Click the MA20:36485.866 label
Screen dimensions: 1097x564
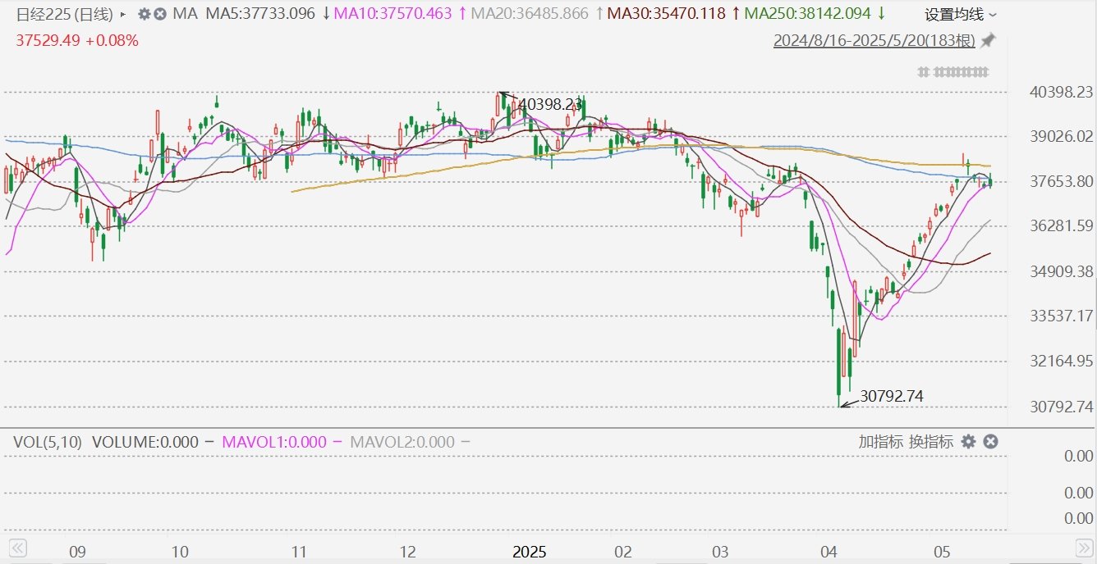pos(530,14)
